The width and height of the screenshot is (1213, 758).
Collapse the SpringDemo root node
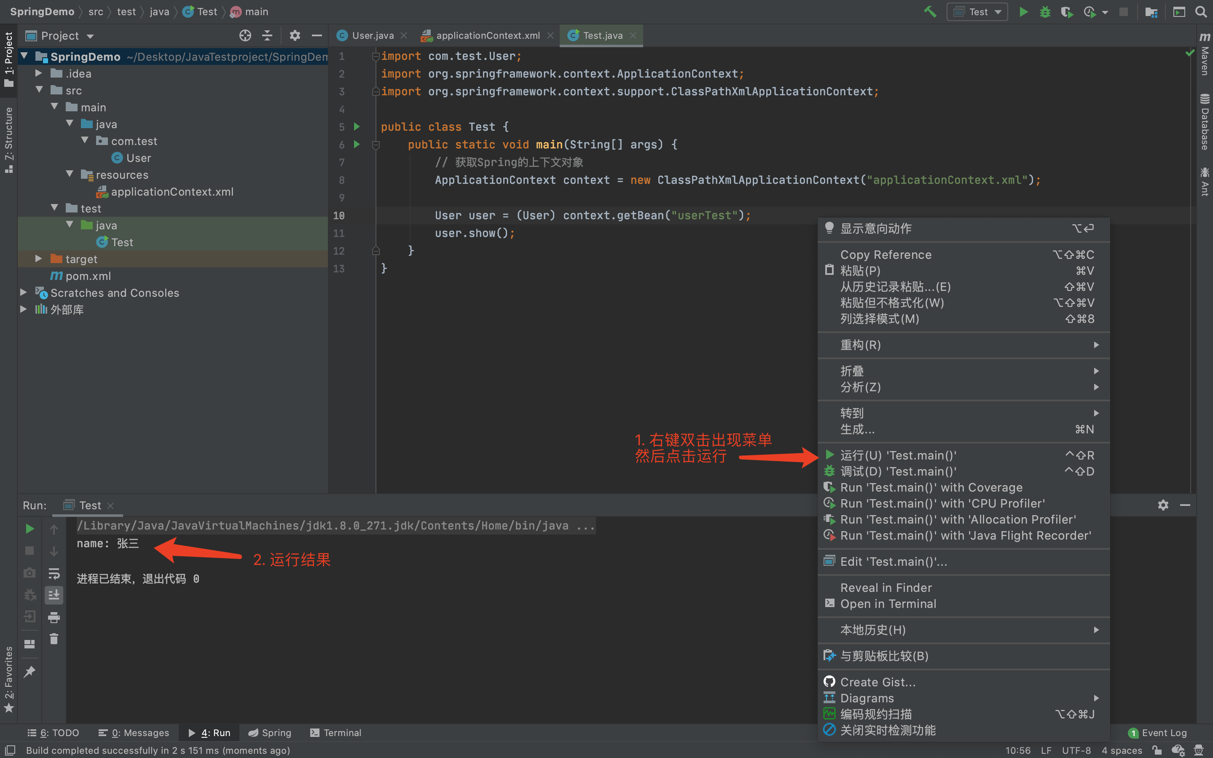pos(24,56)
